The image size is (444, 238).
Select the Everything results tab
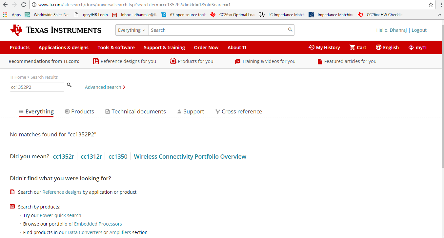tap(36, 111)
